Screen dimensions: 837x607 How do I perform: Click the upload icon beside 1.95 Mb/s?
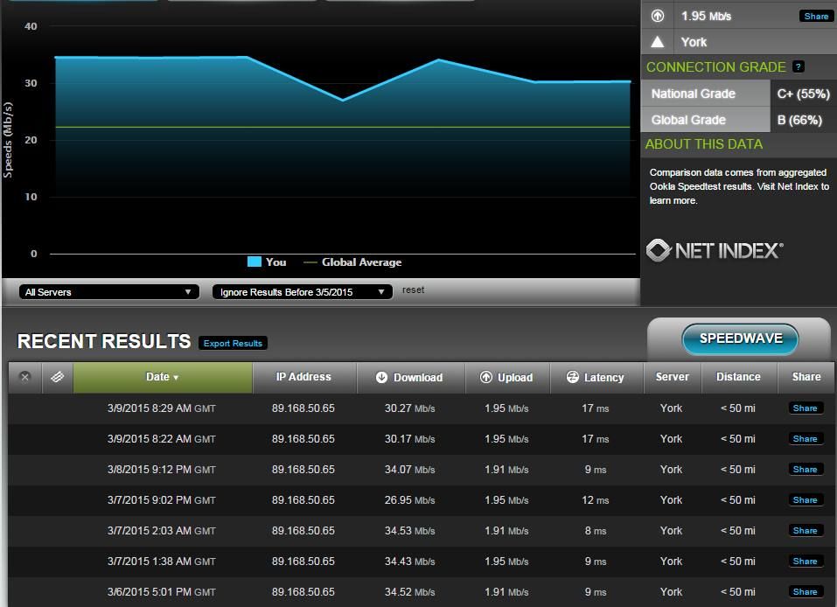coord(658,16)
